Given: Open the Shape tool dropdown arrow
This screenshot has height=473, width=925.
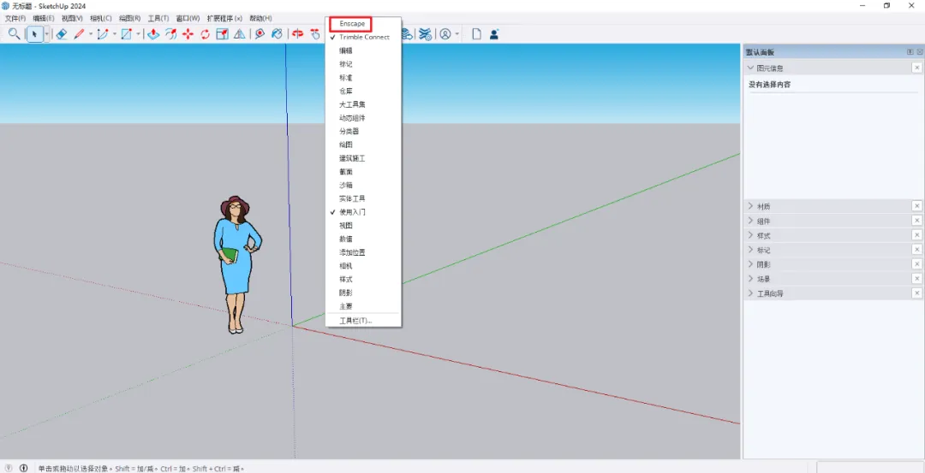Looking at the screenshot, I should point(138,34).
